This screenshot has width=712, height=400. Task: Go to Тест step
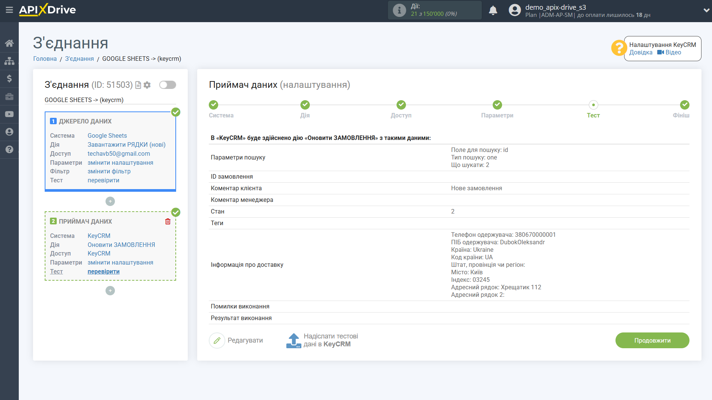(x=593, y=105)
